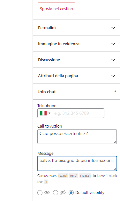Click the Message textarea resize handle
This screenshot has height=201, width=120.
pos(115,169)
